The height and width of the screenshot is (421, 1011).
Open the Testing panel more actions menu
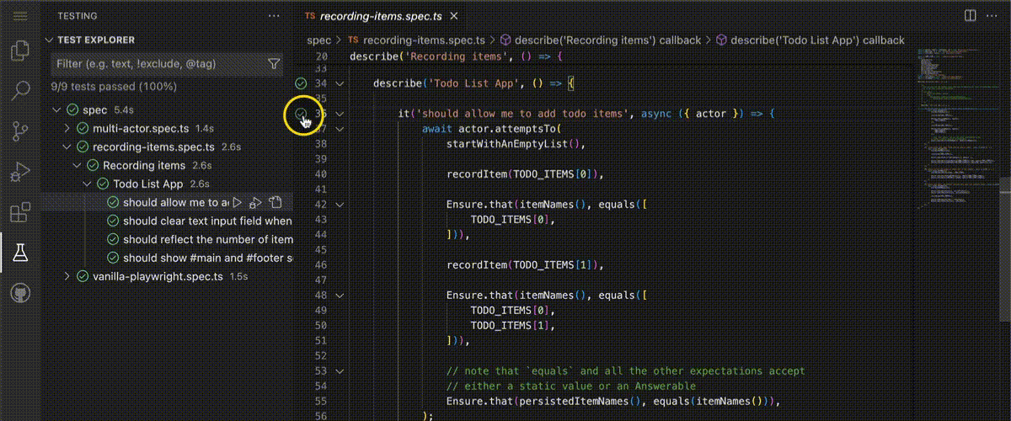tap(273, 16)
